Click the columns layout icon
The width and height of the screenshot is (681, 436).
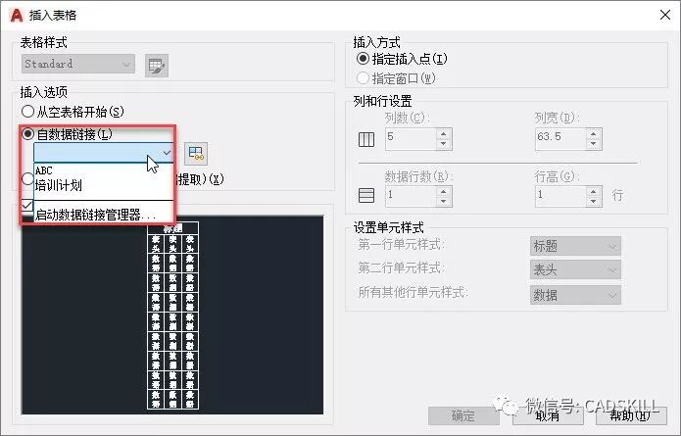click(366, 139)
